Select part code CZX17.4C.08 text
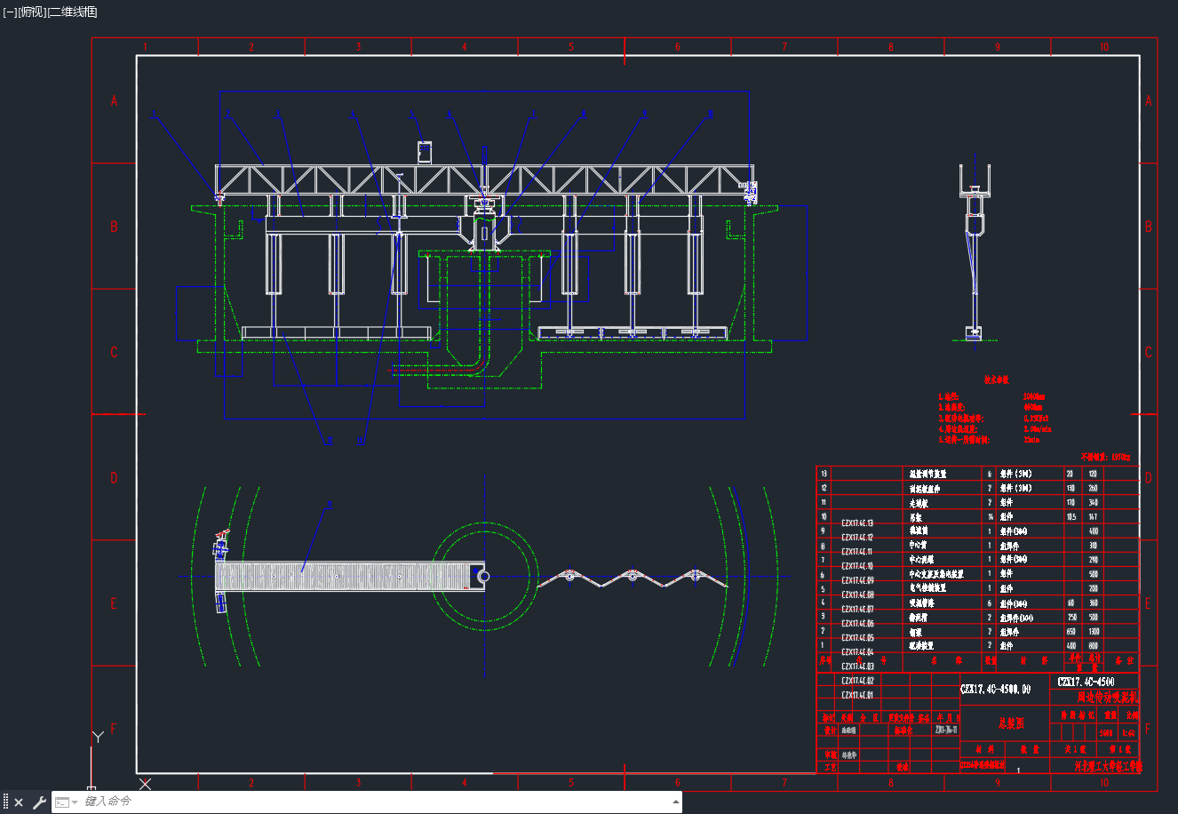Viewport: 1178px width, 814px height. (x=857, y=595)
